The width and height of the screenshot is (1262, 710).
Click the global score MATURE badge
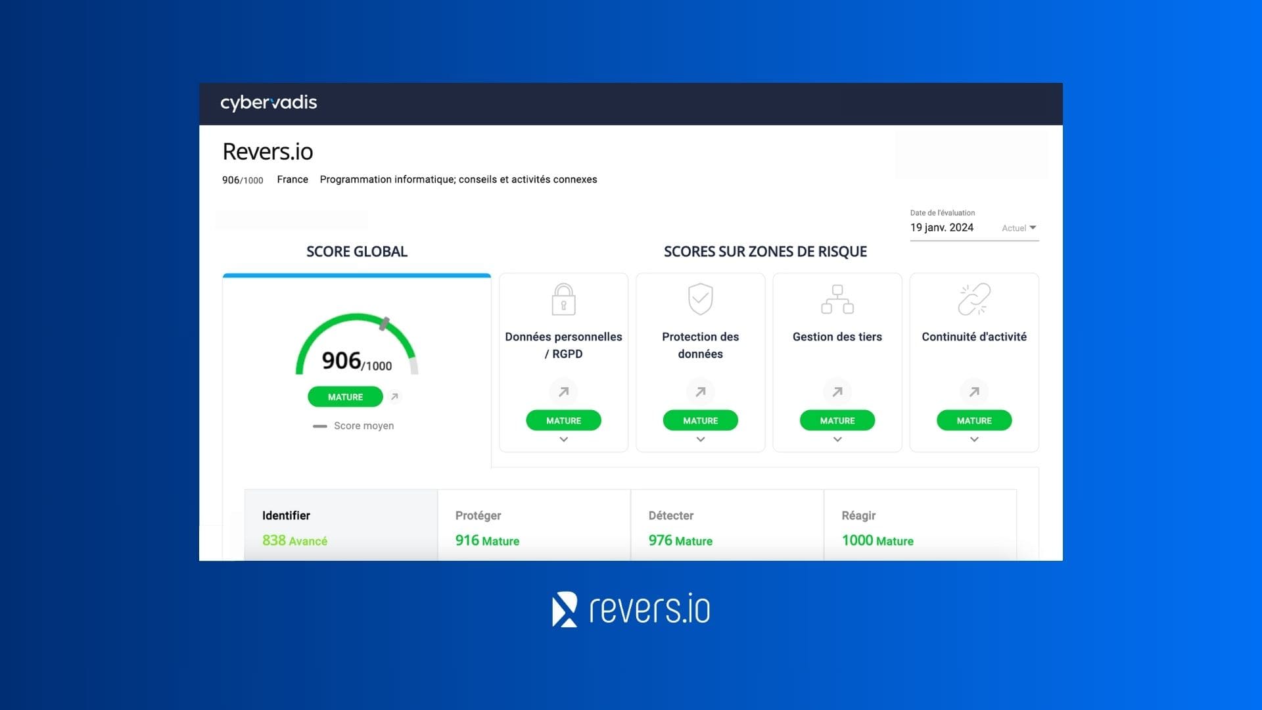[x=345, y=397]
